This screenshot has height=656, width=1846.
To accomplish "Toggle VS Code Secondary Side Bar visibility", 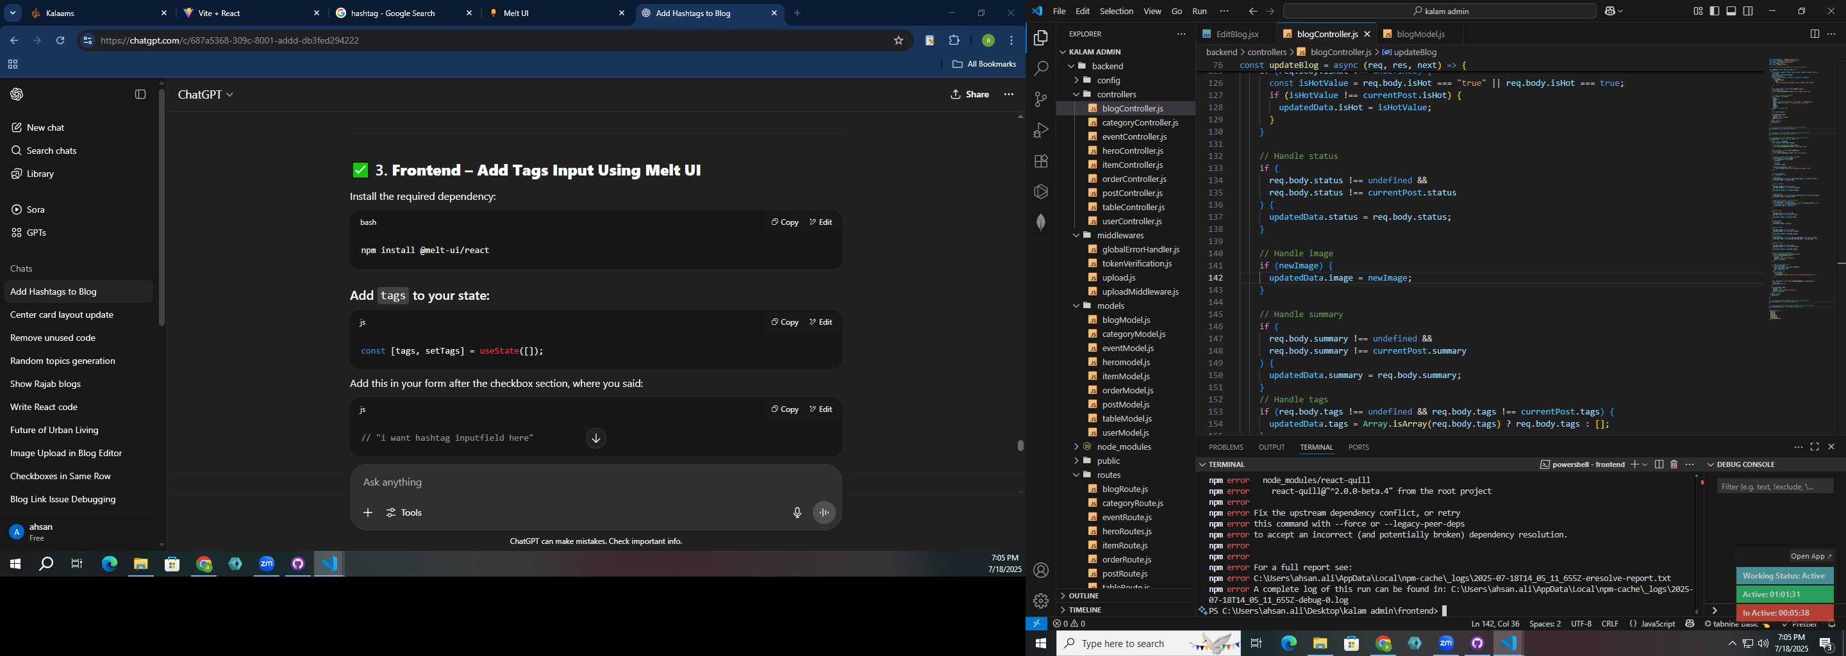I will click(1749, 11).
